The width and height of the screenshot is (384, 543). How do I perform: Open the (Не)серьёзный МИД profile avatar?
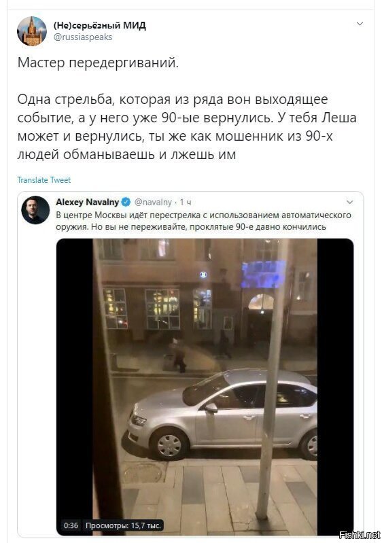pyautogui.click(x=32, y=31)
